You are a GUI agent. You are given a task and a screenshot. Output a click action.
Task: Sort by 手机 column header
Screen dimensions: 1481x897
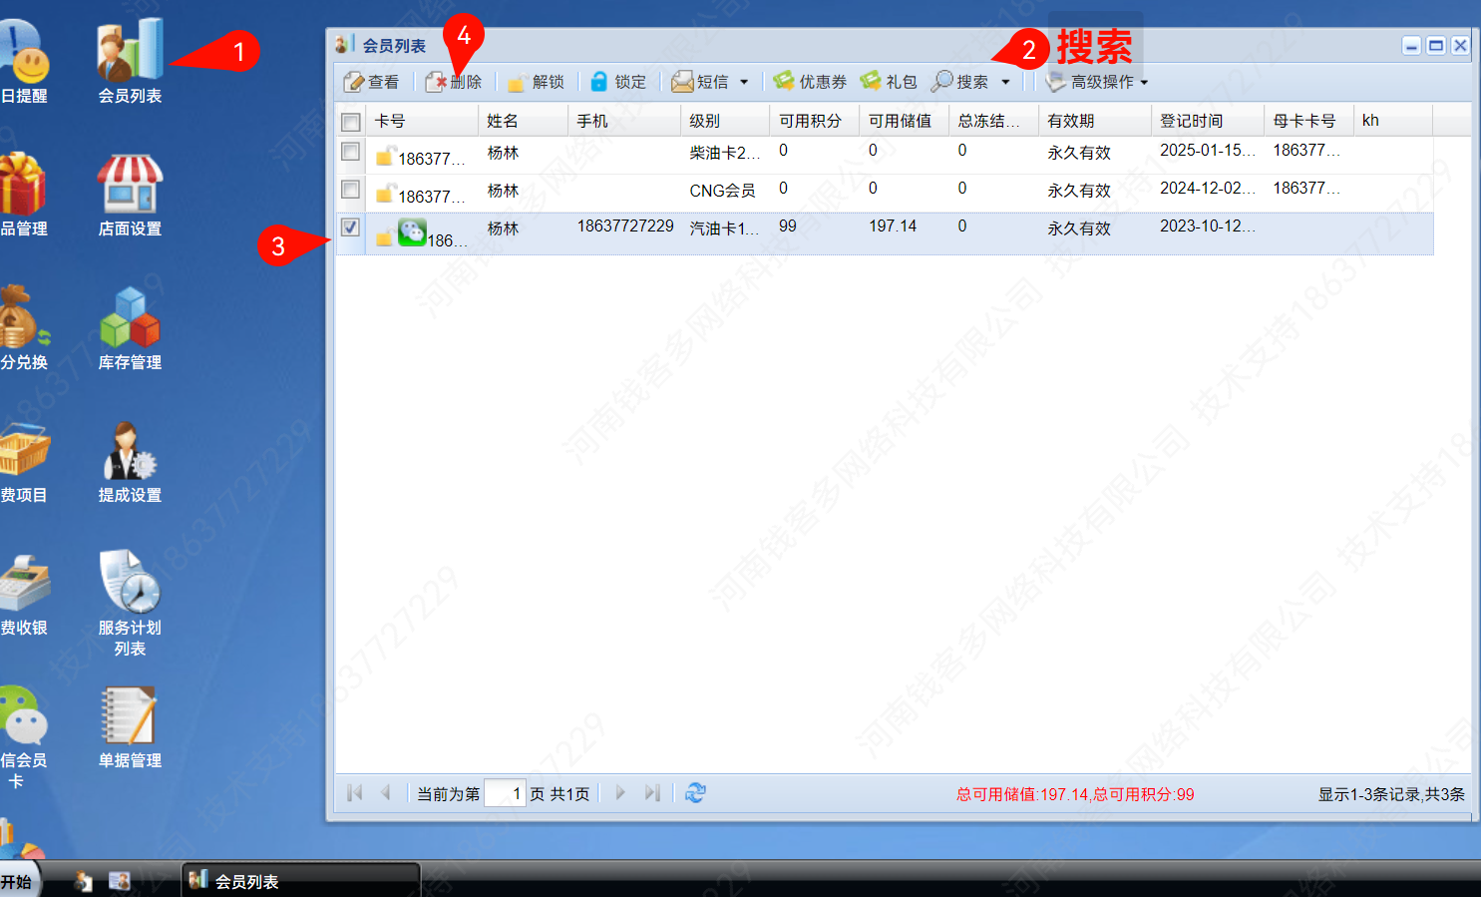(624, 121)
